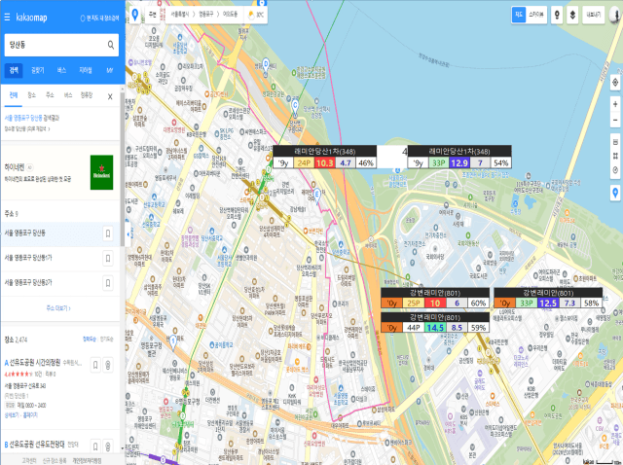Zoom in with plus button
This screenshot has height=465, width=623.
615,104
